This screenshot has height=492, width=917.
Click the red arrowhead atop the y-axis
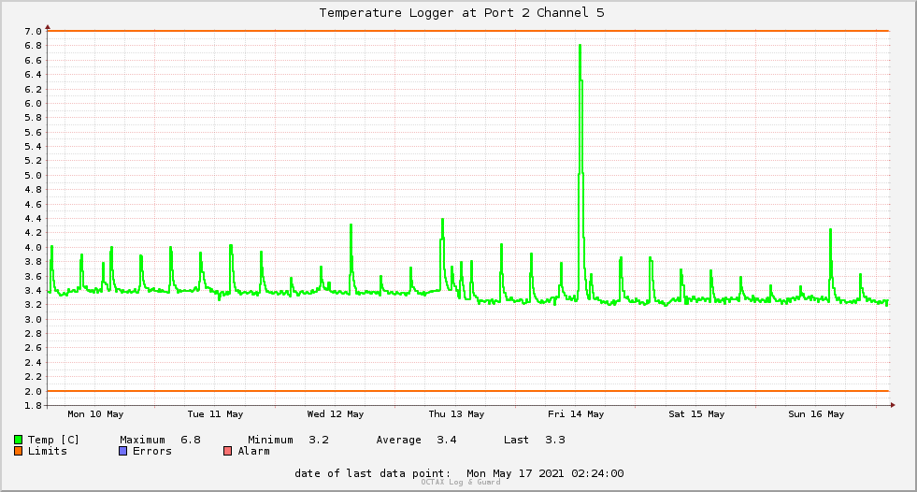pos(48,27)
